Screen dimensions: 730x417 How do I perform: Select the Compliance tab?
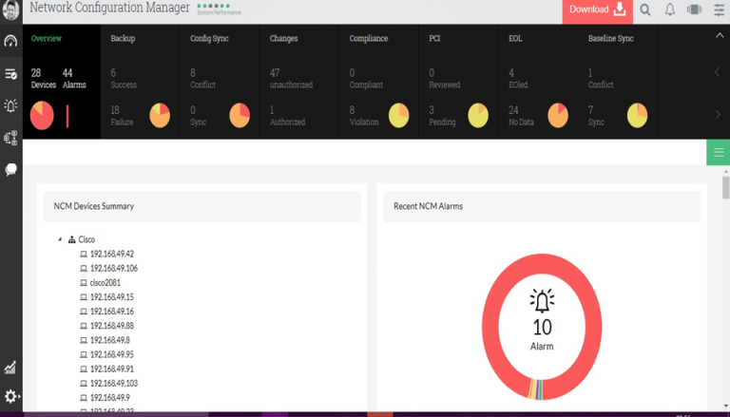click(368, 39)
